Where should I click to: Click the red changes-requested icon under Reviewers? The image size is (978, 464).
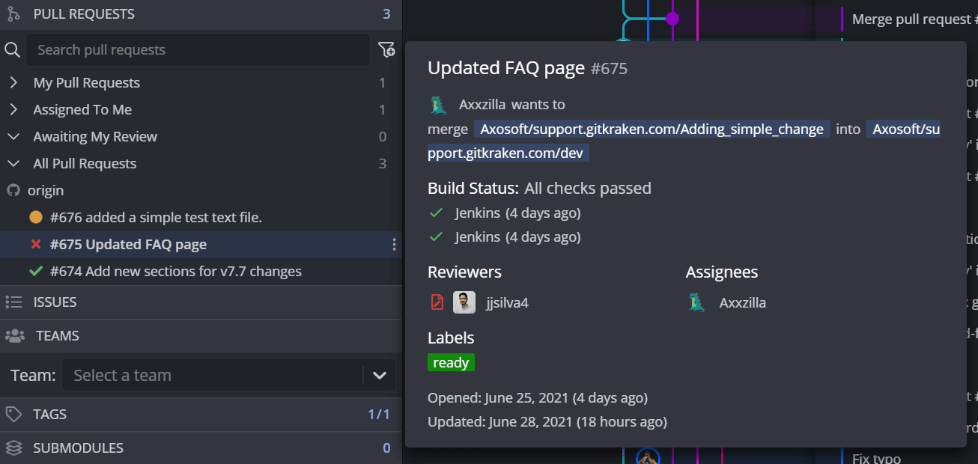point(437,302)
